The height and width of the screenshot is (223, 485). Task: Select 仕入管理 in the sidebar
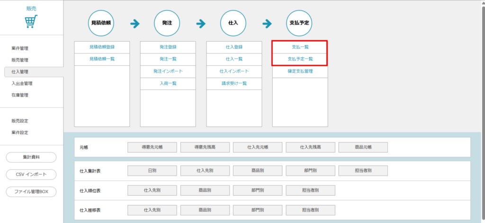tap(20, 72)
